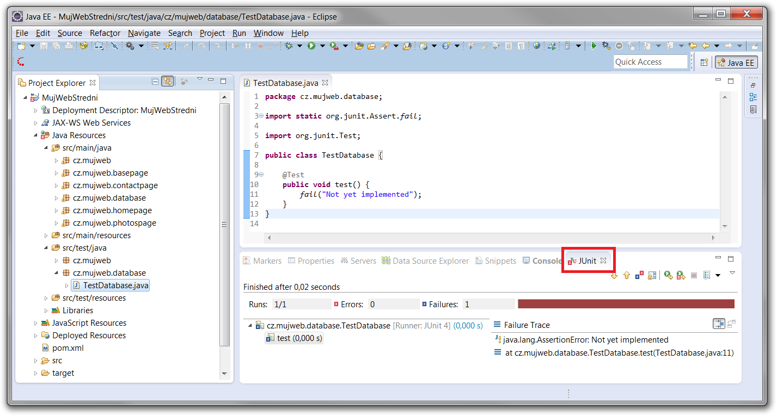777x416 pixels.
Task: Expand the src/main/resources folder
Action: click(x=47, y=235)
